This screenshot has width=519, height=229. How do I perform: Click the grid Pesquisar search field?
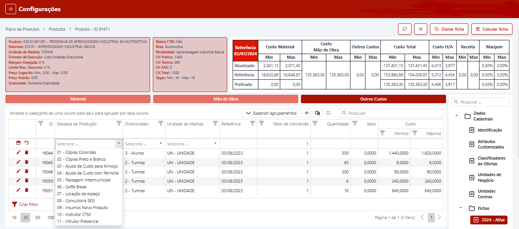pyautogui.click(x=392, y=113)
